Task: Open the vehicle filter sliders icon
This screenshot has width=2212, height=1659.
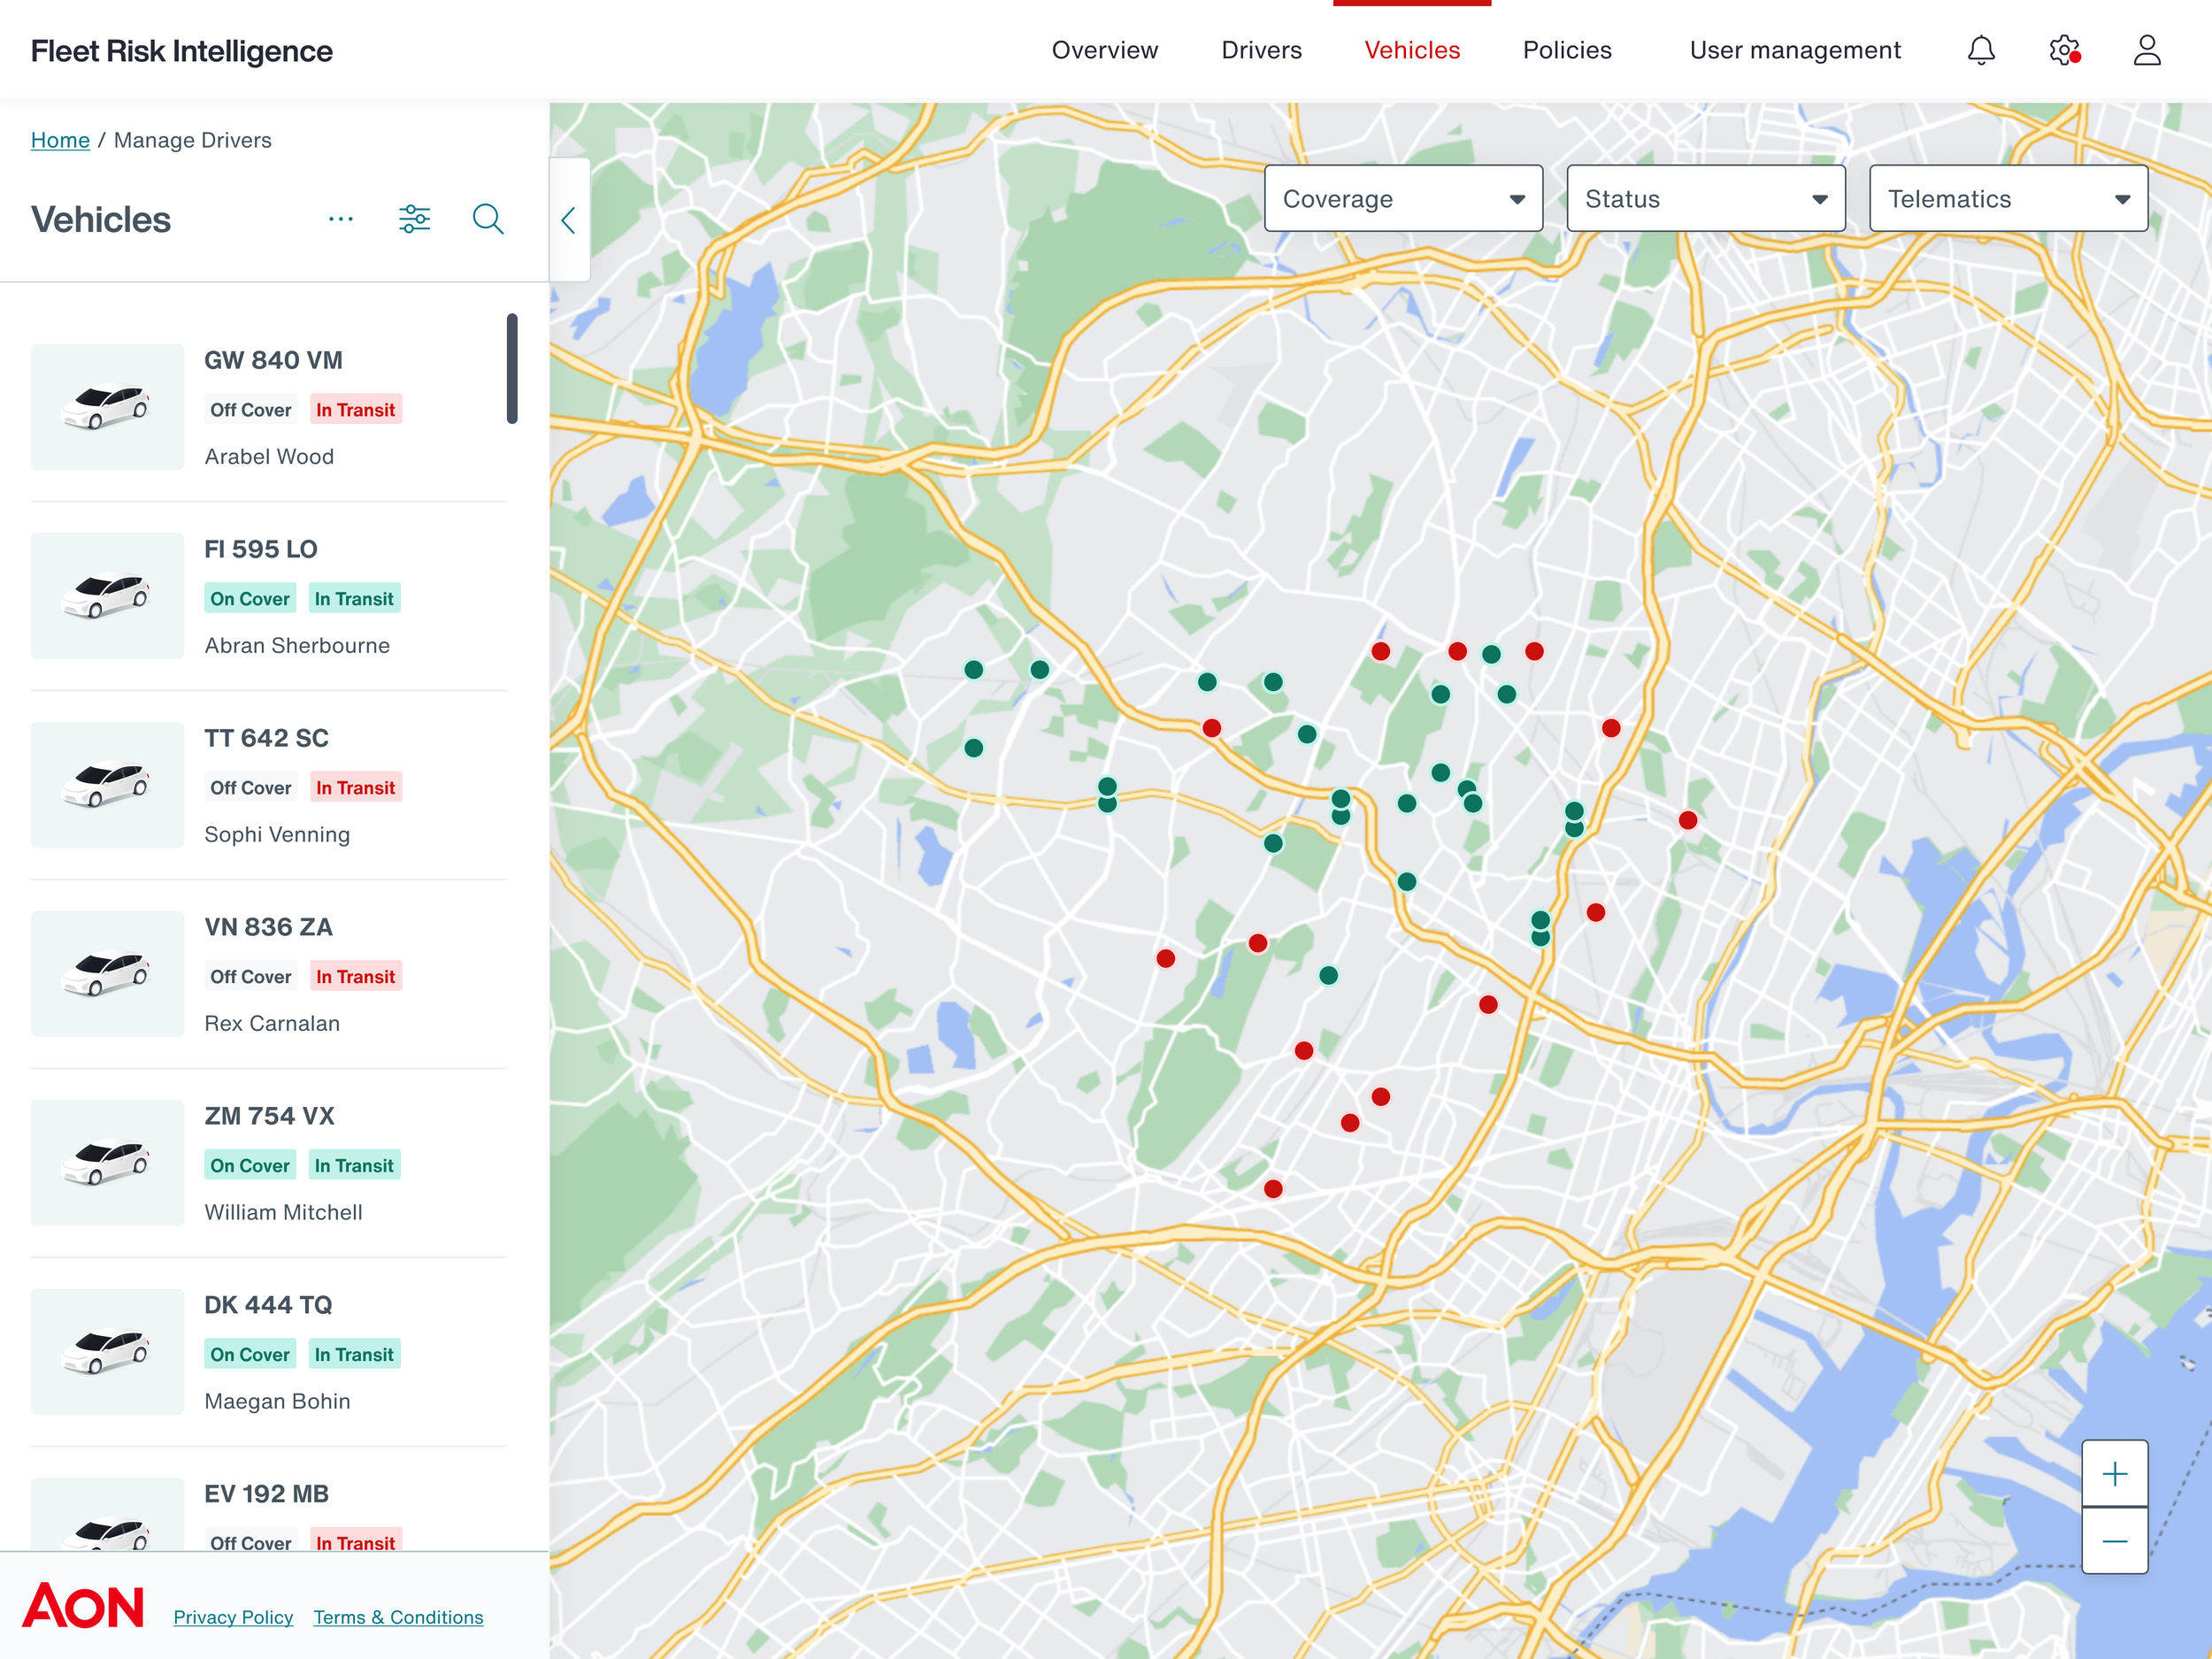Action: click(414, 219)
